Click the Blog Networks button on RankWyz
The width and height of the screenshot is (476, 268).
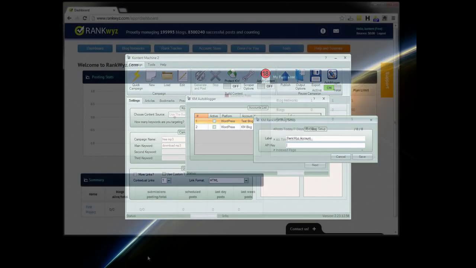pos(133,48)
